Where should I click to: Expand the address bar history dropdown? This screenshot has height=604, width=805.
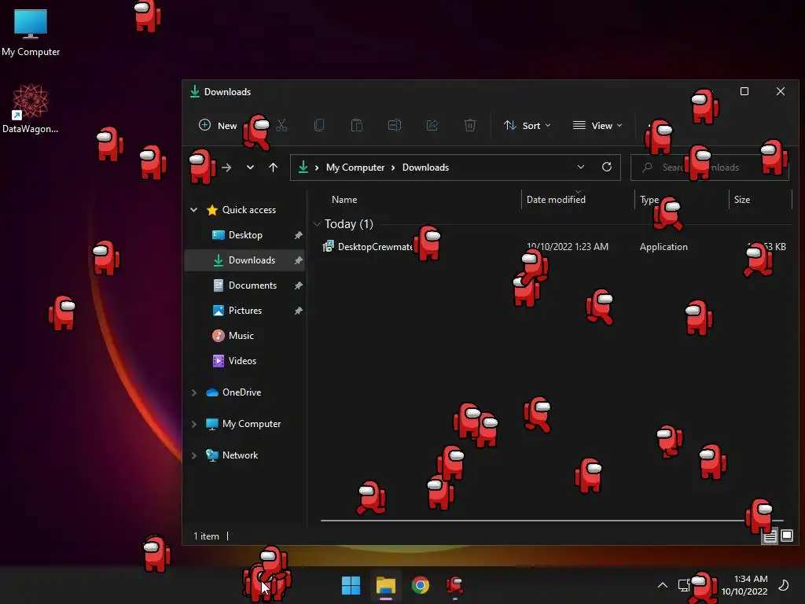pyautogui.click(x=581, y=168)
